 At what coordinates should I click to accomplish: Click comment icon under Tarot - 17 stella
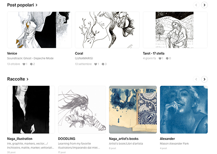[167, 58]
